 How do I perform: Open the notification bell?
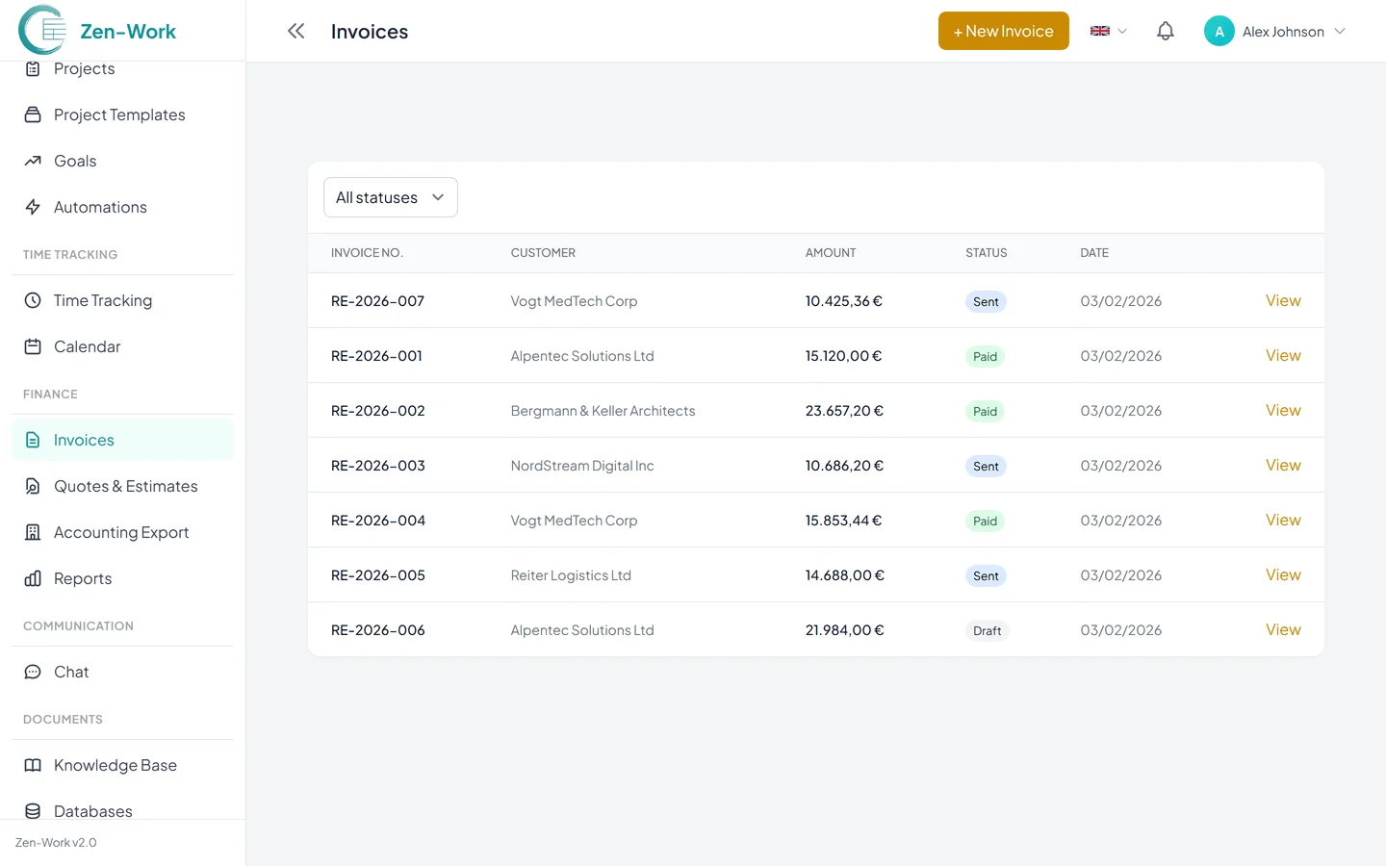point(1165,30)
